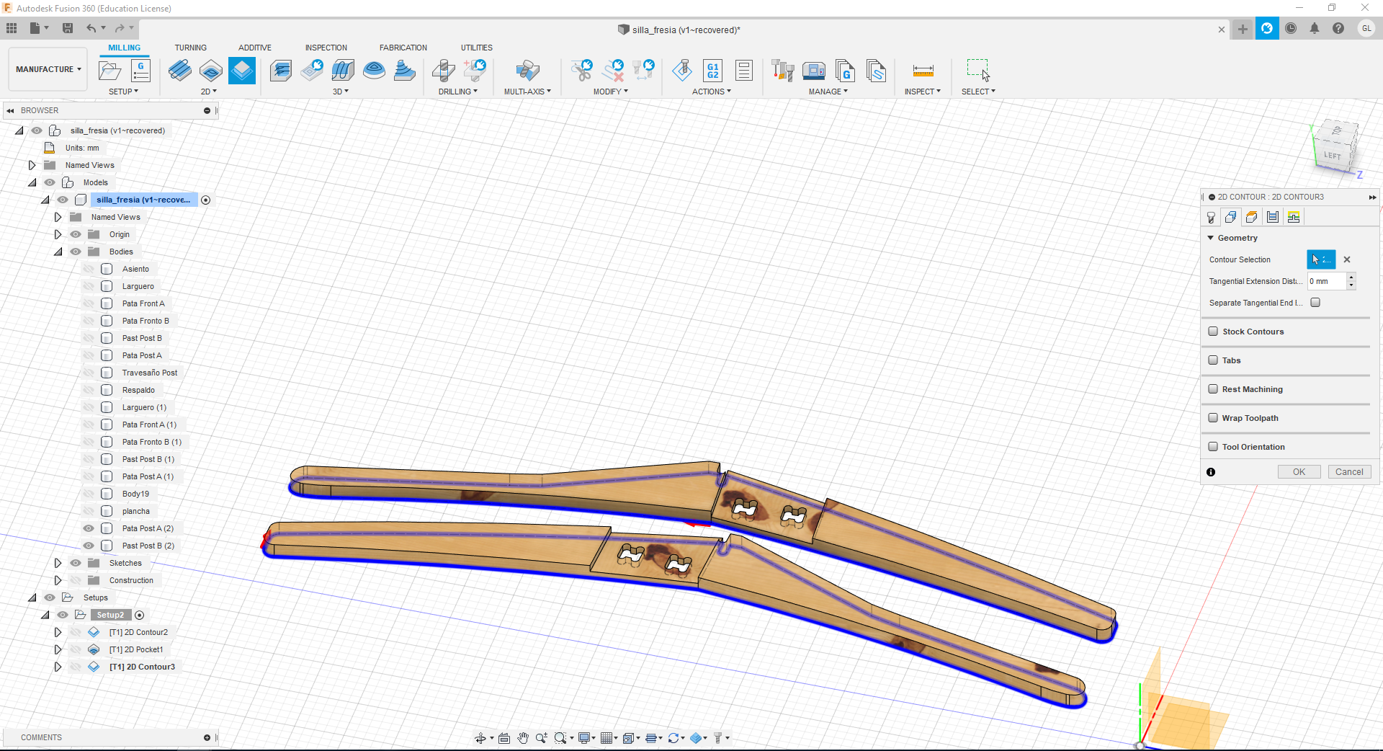Clear the Contour Selection with X
The image size is (1383, 751).
pos(1347,259)
